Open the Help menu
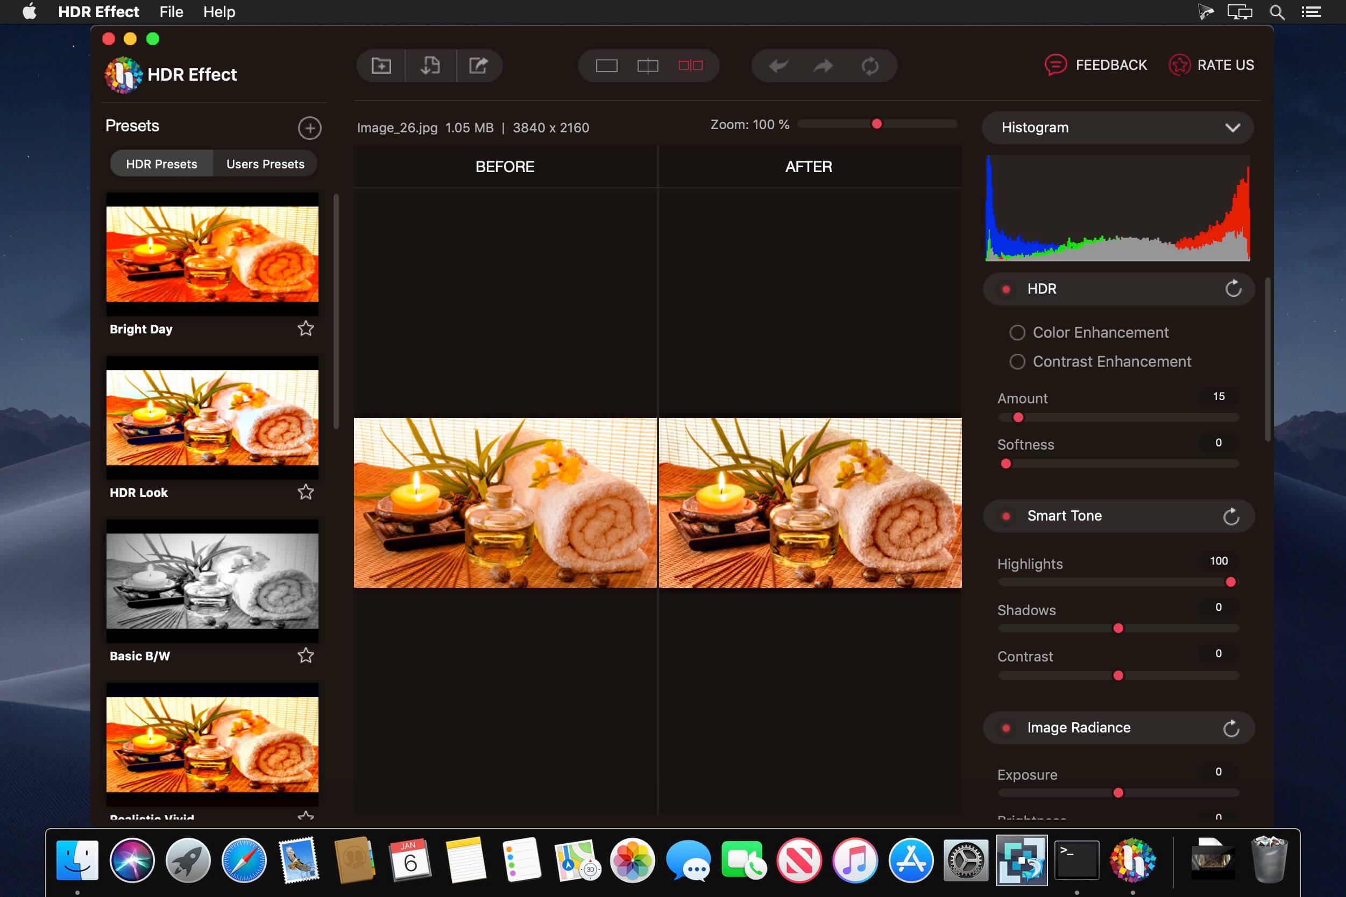The height and width of the screenshot is (897, 1346). [x=219, y=12]
